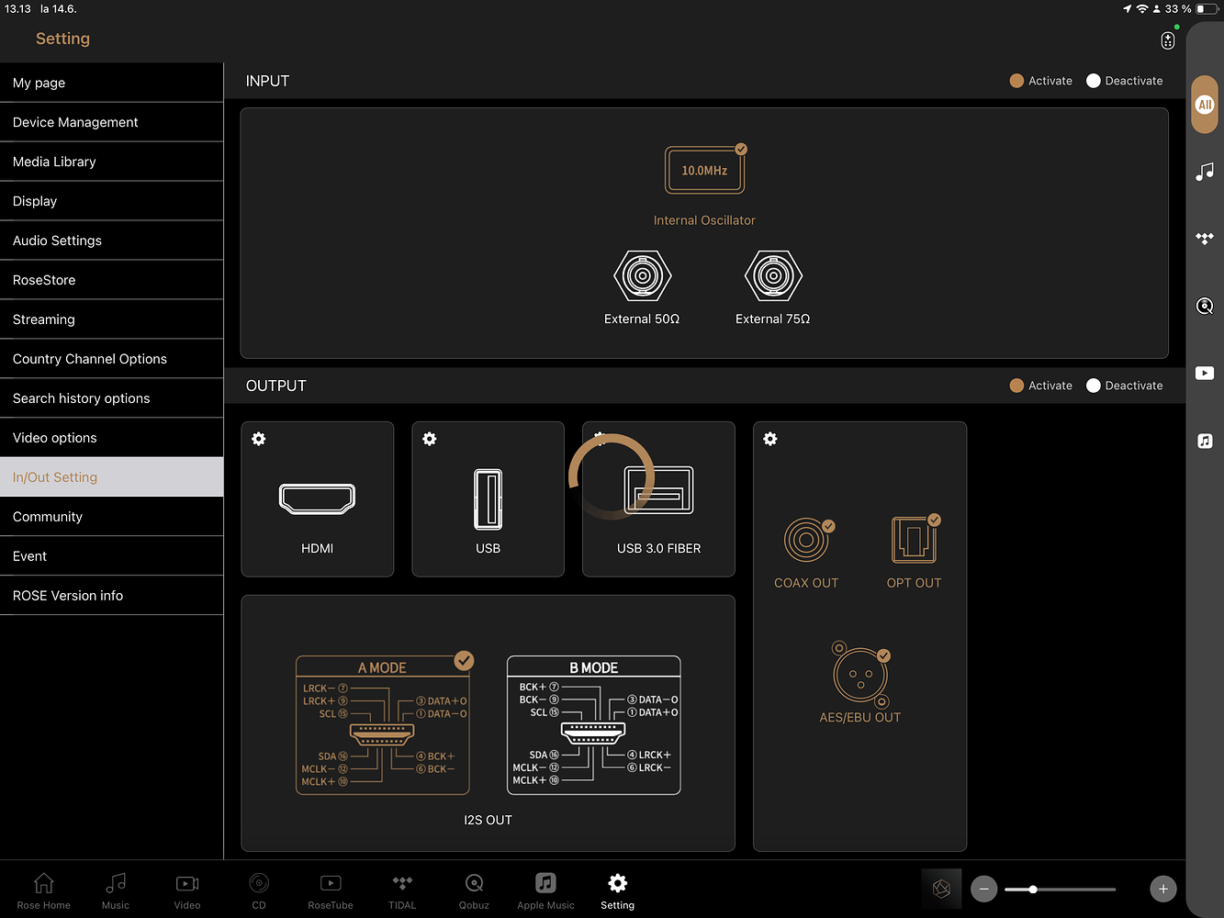
Task: Choose I2S B MODE pinout
Action: [x=594, y=725]
